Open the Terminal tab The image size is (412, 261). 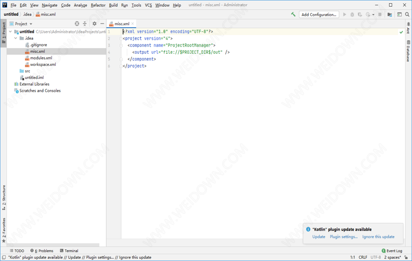[x=69, y=251]
